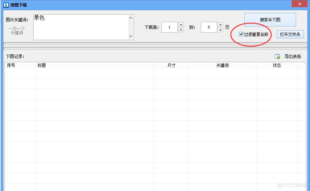
Task: Sort by 标题 column header
Action: coord(95,65)
